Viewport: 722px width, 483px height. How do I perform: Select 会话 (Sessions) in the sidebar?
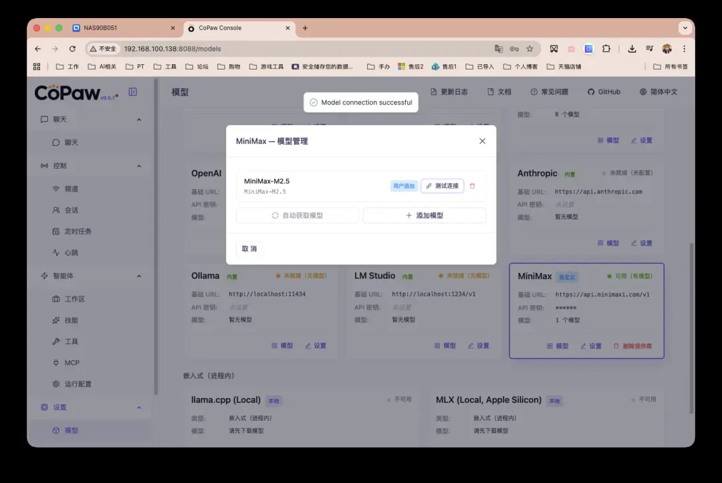point(65,209)
